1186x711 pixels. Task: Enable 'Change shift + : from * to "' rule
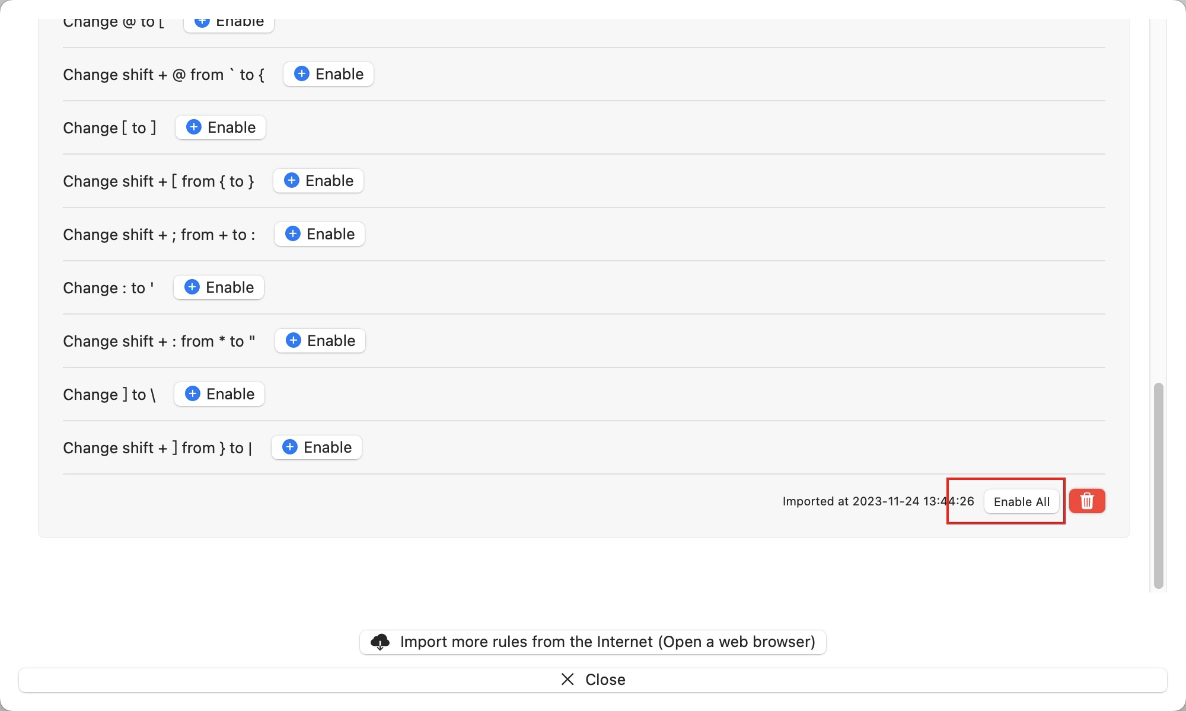click(320, 341)
